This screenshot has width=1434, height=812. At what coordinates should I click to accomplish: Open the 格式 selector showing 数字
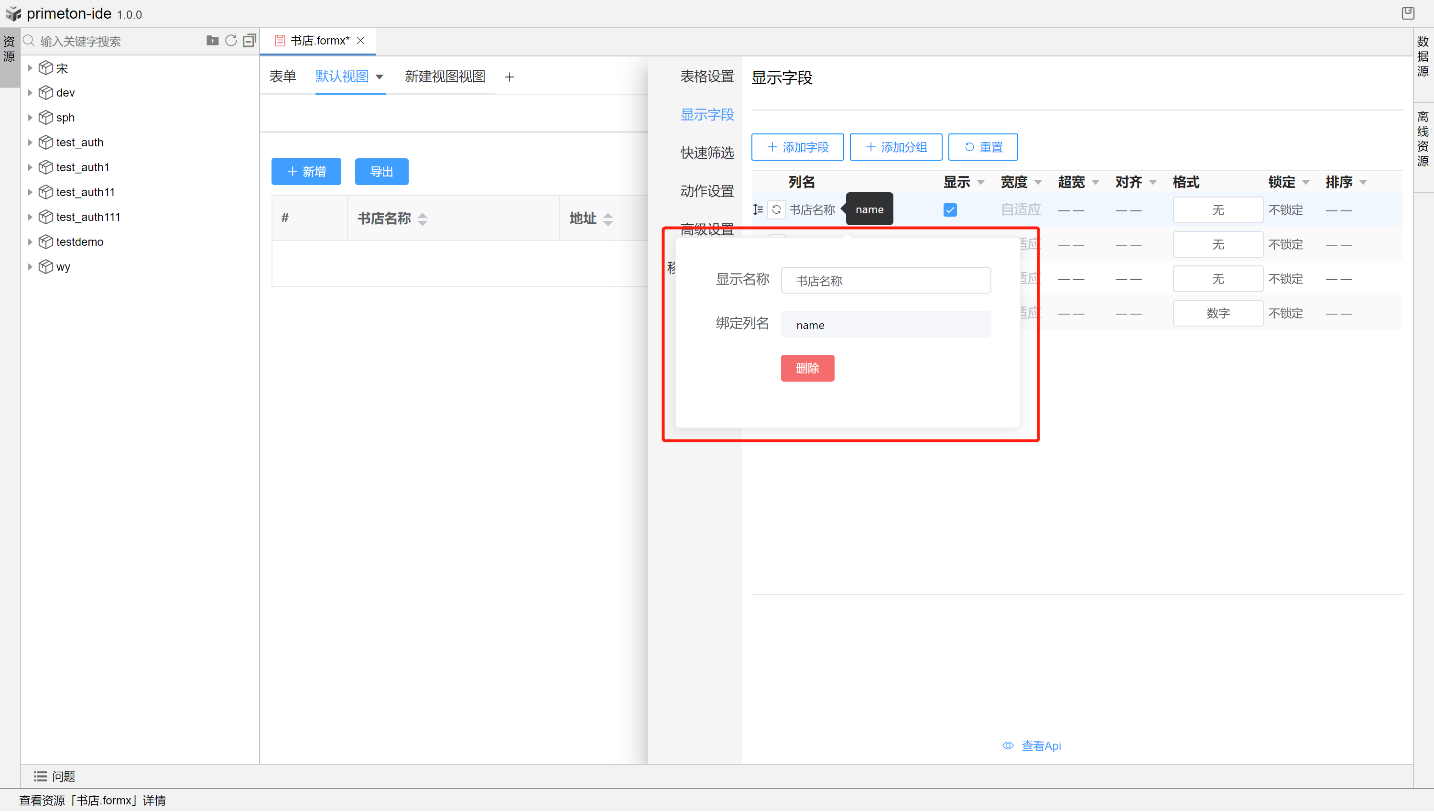click(x=1218, y=313)
